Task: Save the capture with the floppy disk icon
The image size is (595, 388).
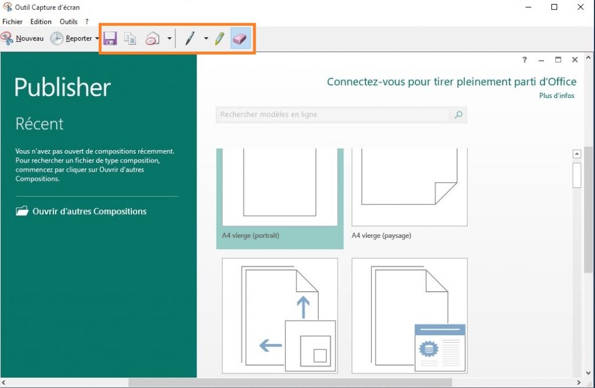Action: pyautogui.click(x=110, y=38)
